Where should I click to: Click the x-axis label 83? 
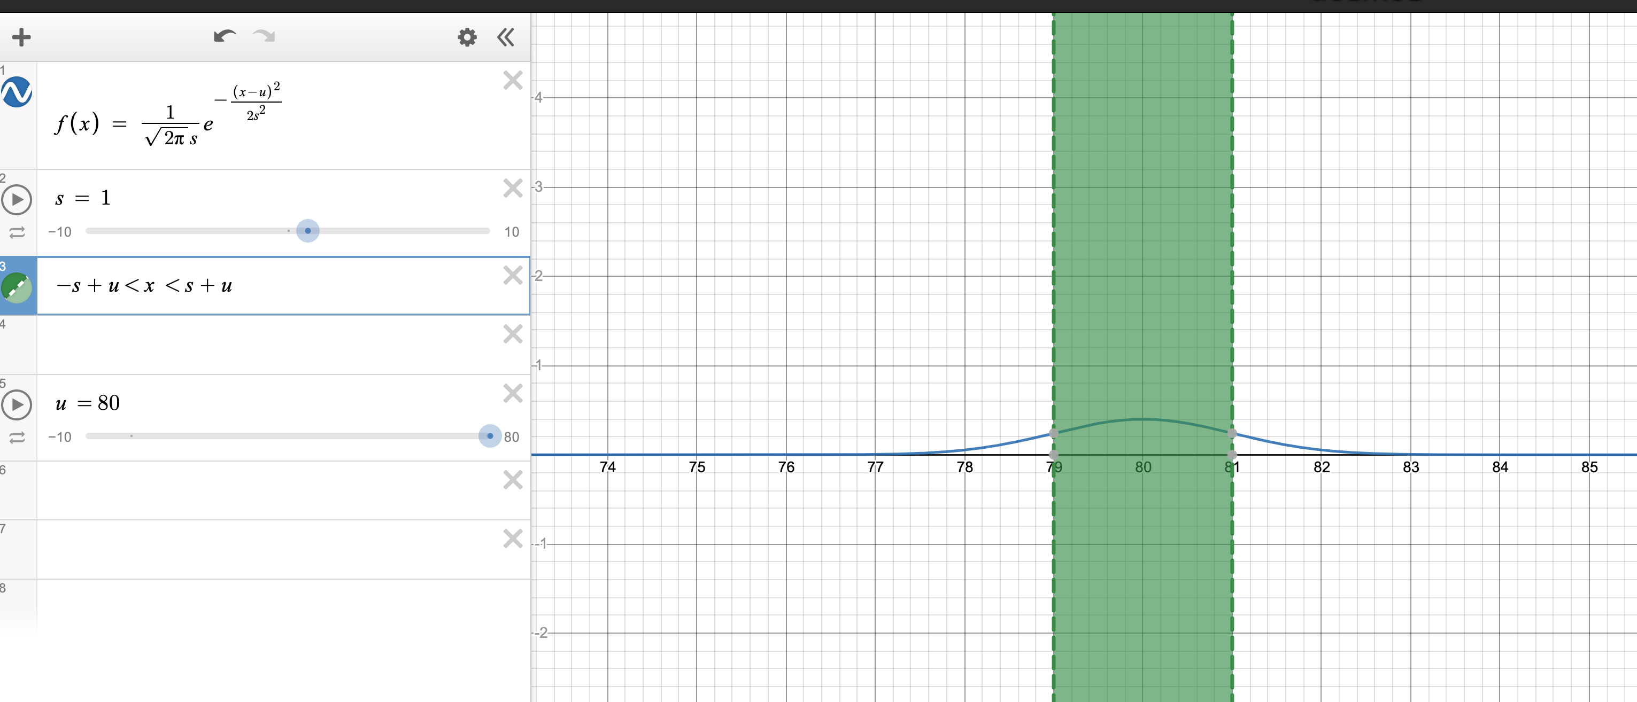[x=1411, y=467]
